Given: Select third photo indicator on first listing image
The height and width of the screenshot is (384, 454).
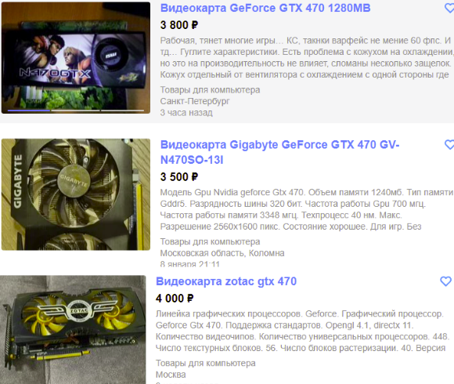Looking at the screenshot, I should [x=122, y=110].
